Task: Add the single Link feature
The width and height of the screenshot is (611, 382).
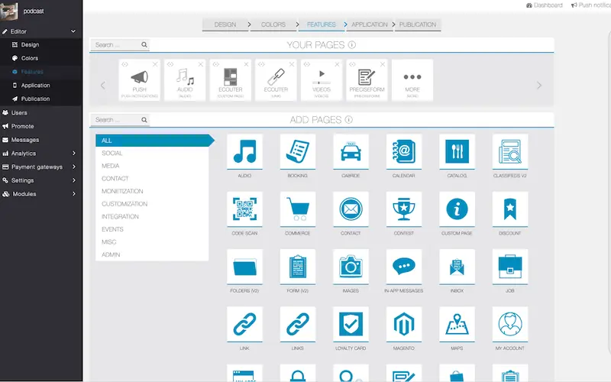Action: [244, 324]
